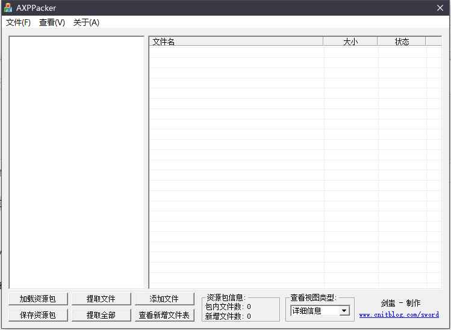Open the 查看(V) menu
451x330 pixels.
point(52,22)
